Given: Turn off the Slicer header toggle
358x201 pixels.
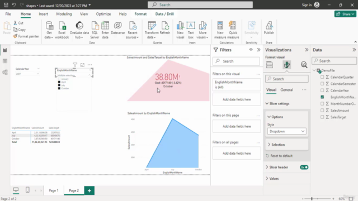Looking at the screenshot, I should click(304, 167).
